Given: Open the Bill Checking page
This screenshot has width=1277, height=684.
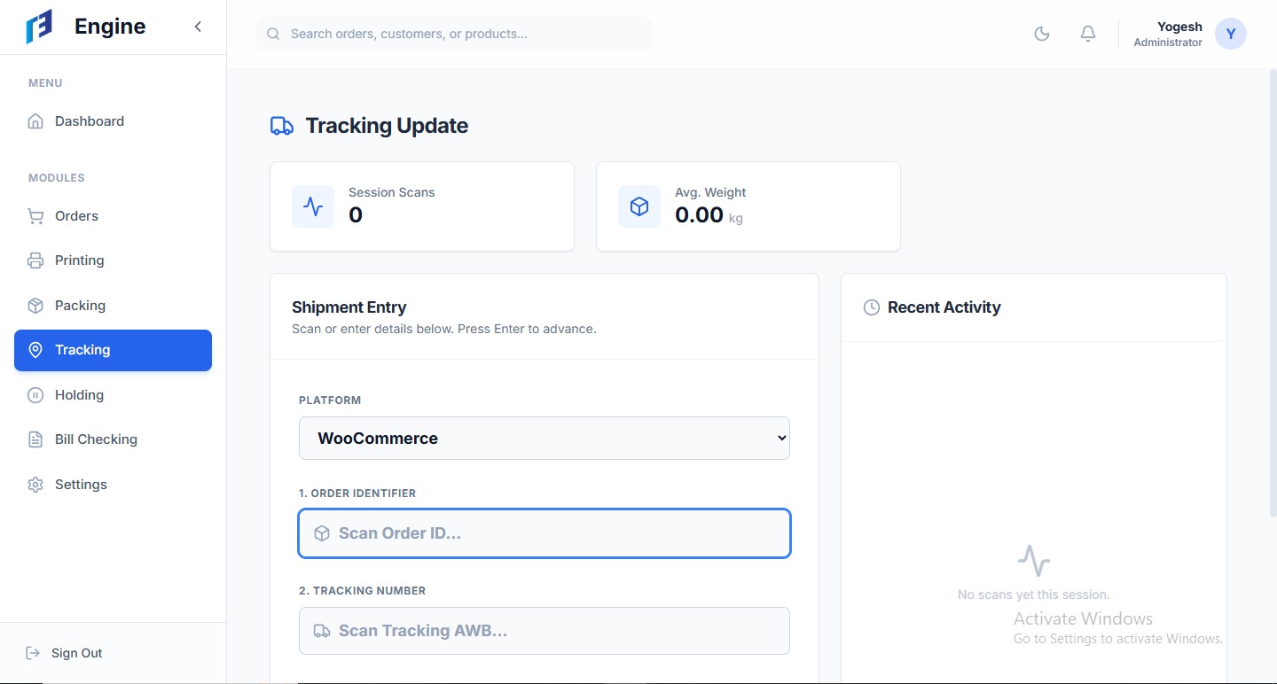Looking at the screenshot, I should 96,439.
